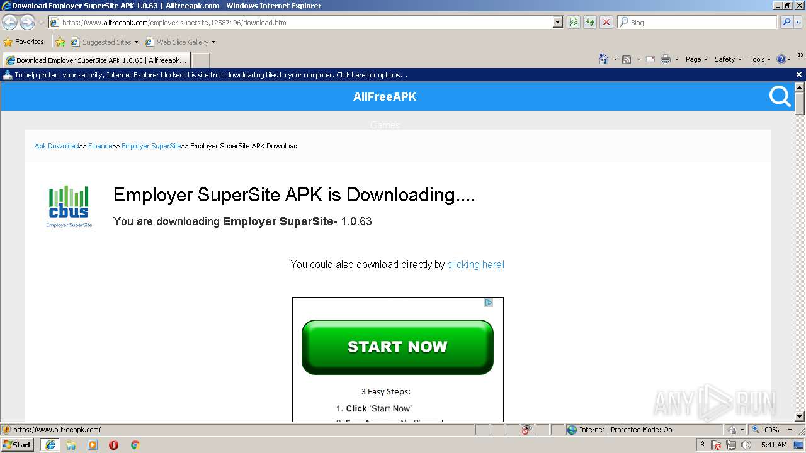Launch Google Chrome from the taskbar
The height and width of the screenshot is (453, 806).
point(135,445)
